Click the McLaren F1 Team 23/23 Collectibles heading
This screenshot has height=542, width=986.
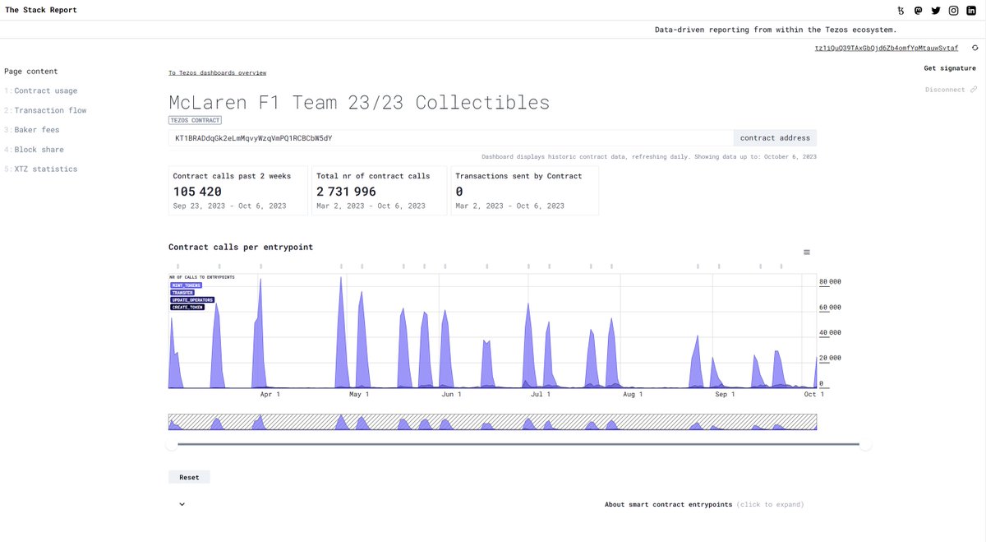pyautogui.click(x=359, y=102)
